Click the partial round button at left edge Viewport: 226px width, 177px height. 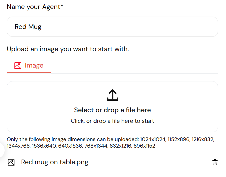pos(2,150)
